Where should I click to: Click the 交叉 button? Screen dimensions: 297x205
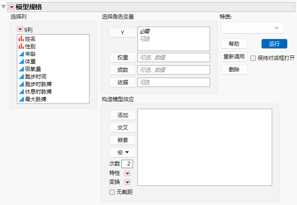[123, 128]
